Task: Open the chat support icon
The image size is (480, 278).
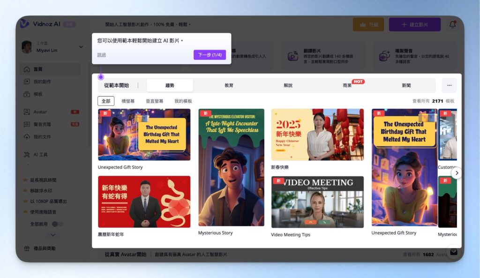Action: click(x=454, y=252)
